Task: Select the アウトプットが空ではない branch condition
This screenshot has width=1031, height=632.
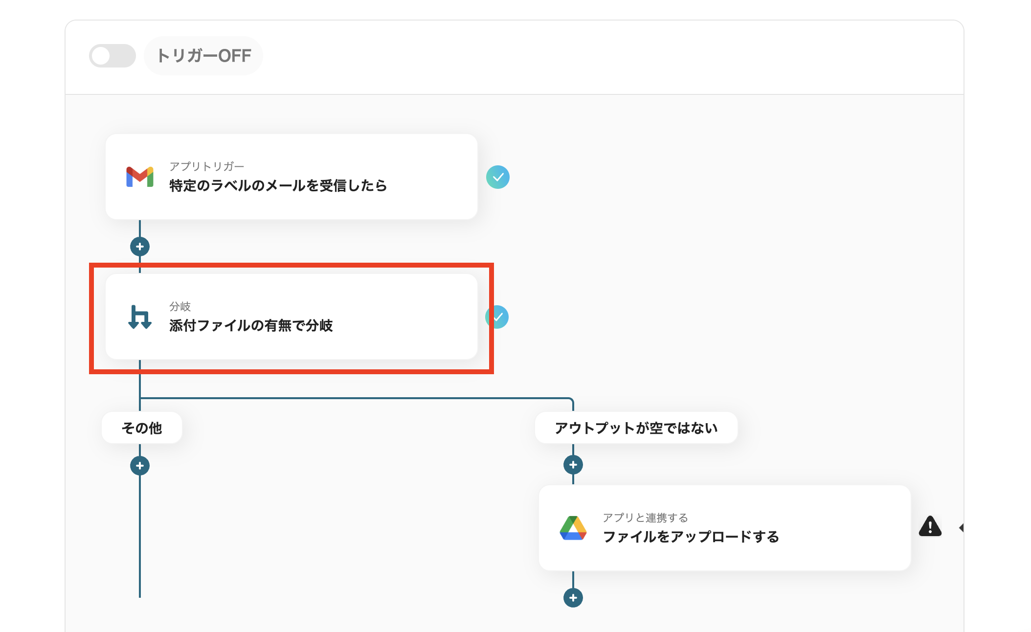Action: [x=635, y=427]
